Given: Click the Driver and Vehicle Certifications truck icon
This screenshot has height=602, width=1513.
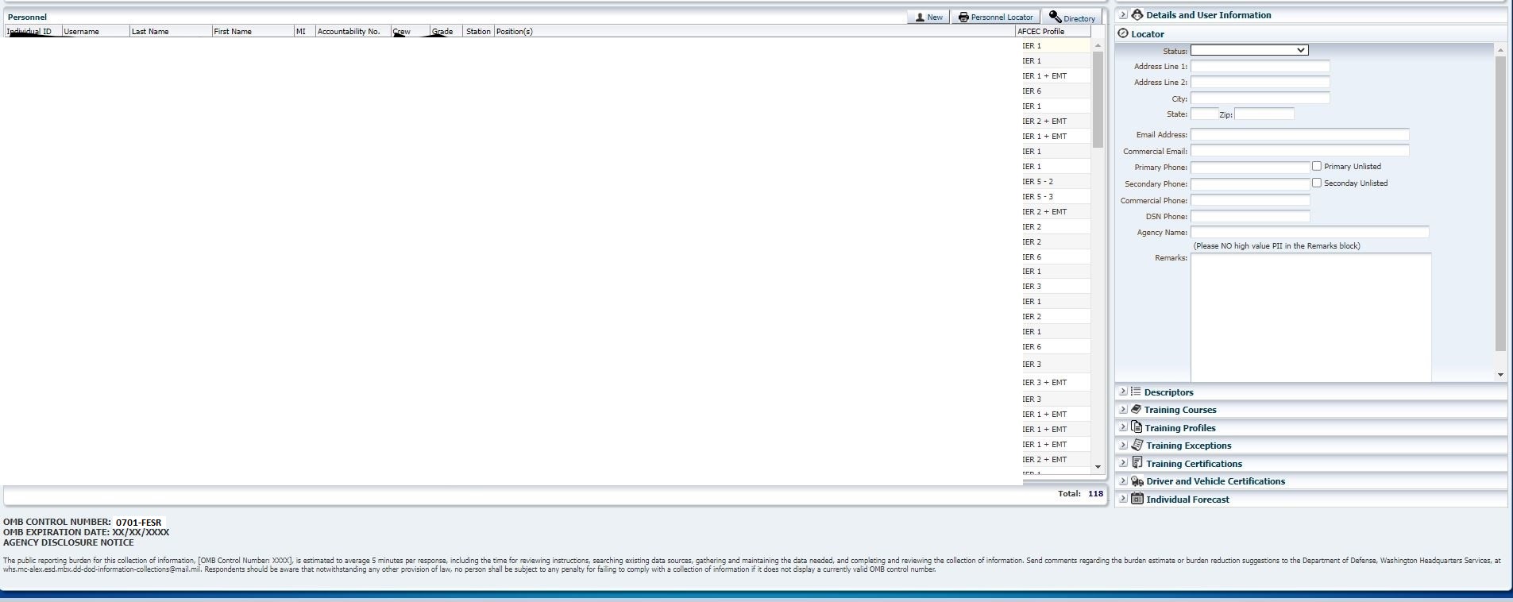Looking at the screenshot, I should [1137, 480].
